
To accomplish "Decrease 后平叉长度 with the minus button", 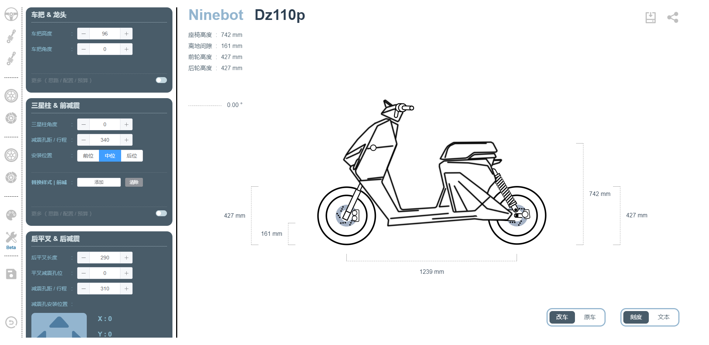I will pos(83,258).
